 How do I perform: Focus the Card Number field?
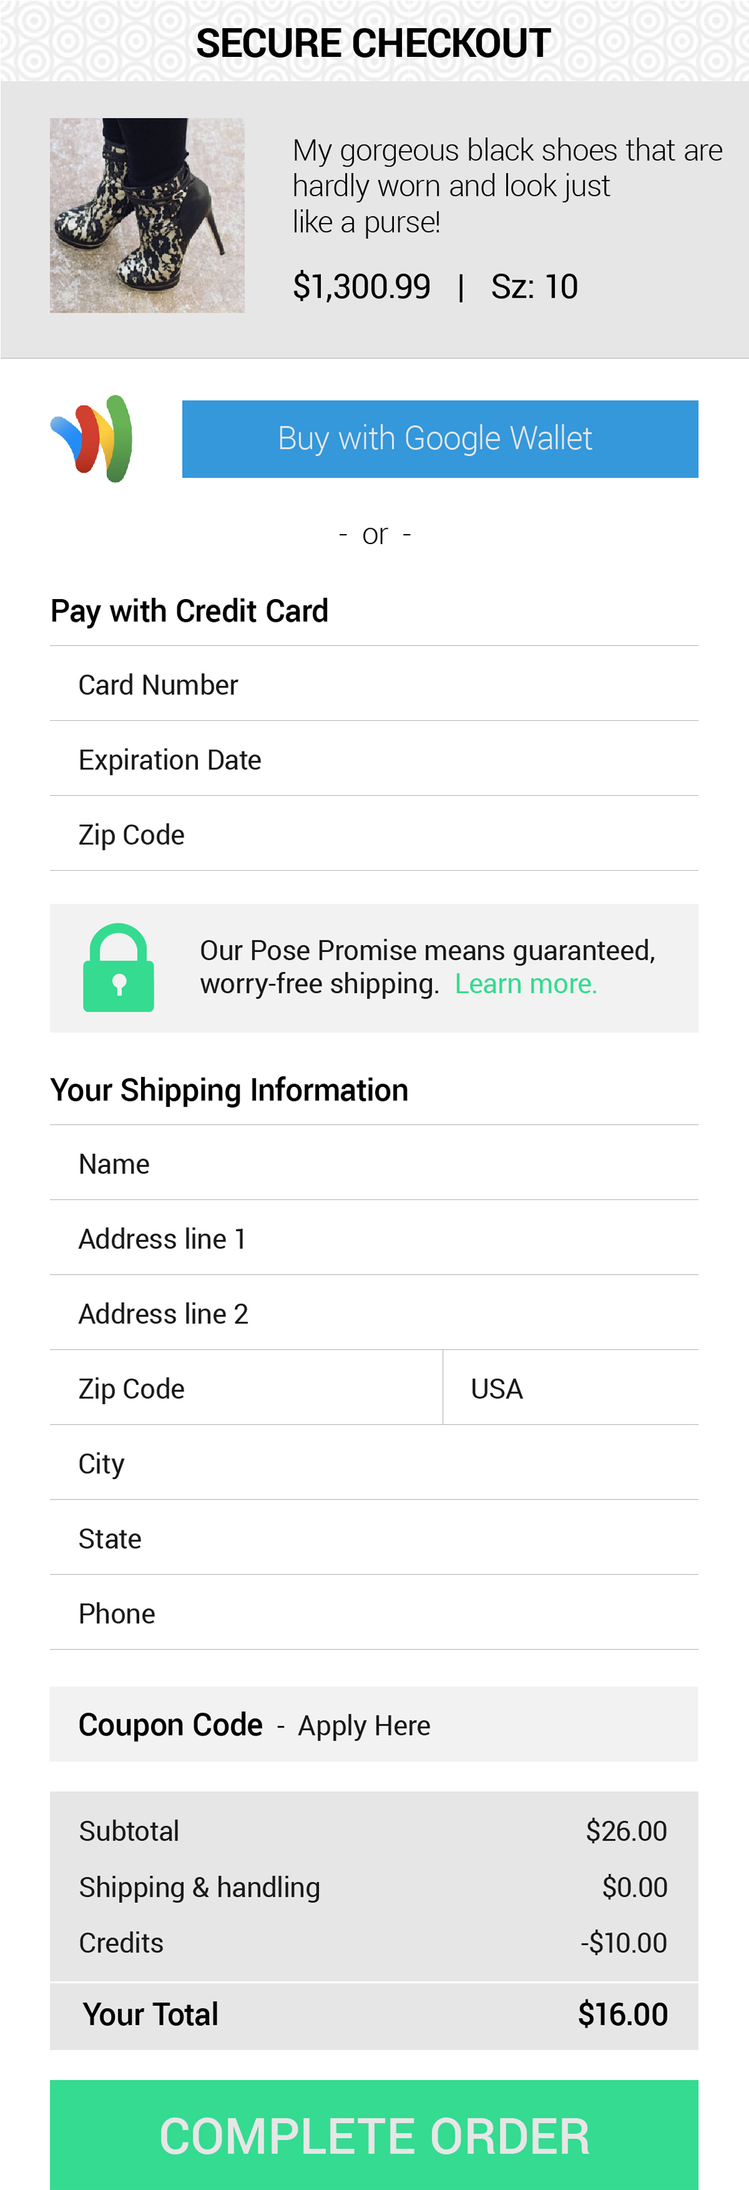(x=374, y=684)
